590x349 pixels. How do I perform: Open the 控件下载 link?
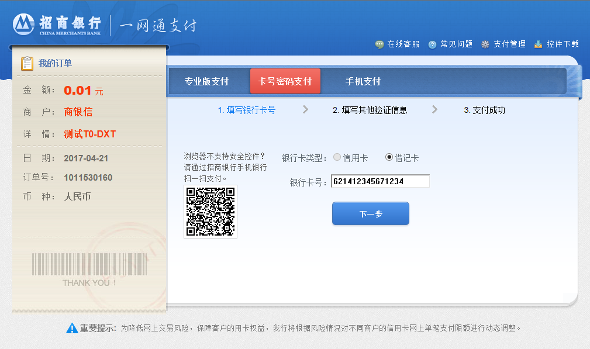coord(563,44)
